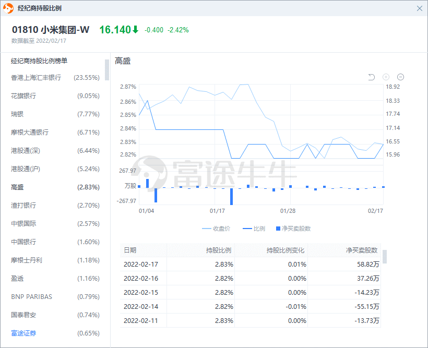Select the 2022-02-17 table row

(251, 264)
